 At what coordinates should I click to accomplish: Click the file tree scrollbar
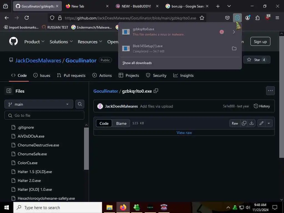86,149
